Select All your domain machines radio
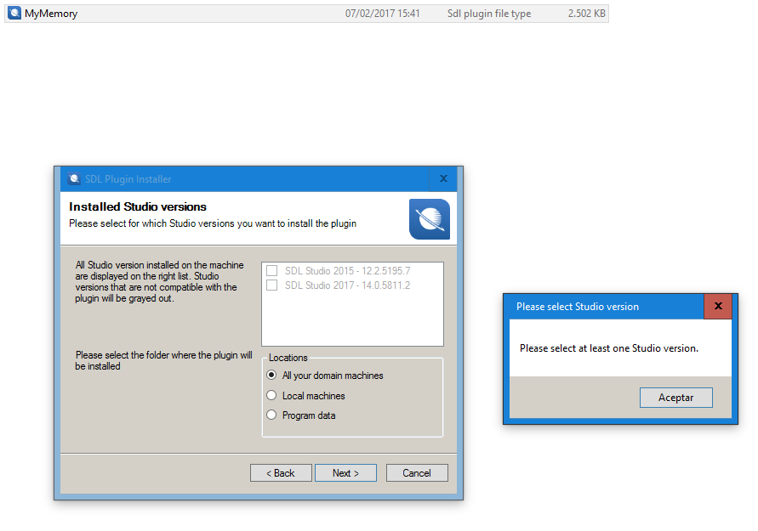This screenshot has width=758, height=531. click(271, 375)
